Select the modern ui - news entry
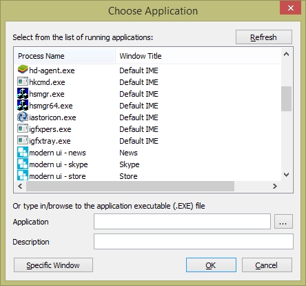The width and height of the screenshot is (306, 286). tap(57, 153)
